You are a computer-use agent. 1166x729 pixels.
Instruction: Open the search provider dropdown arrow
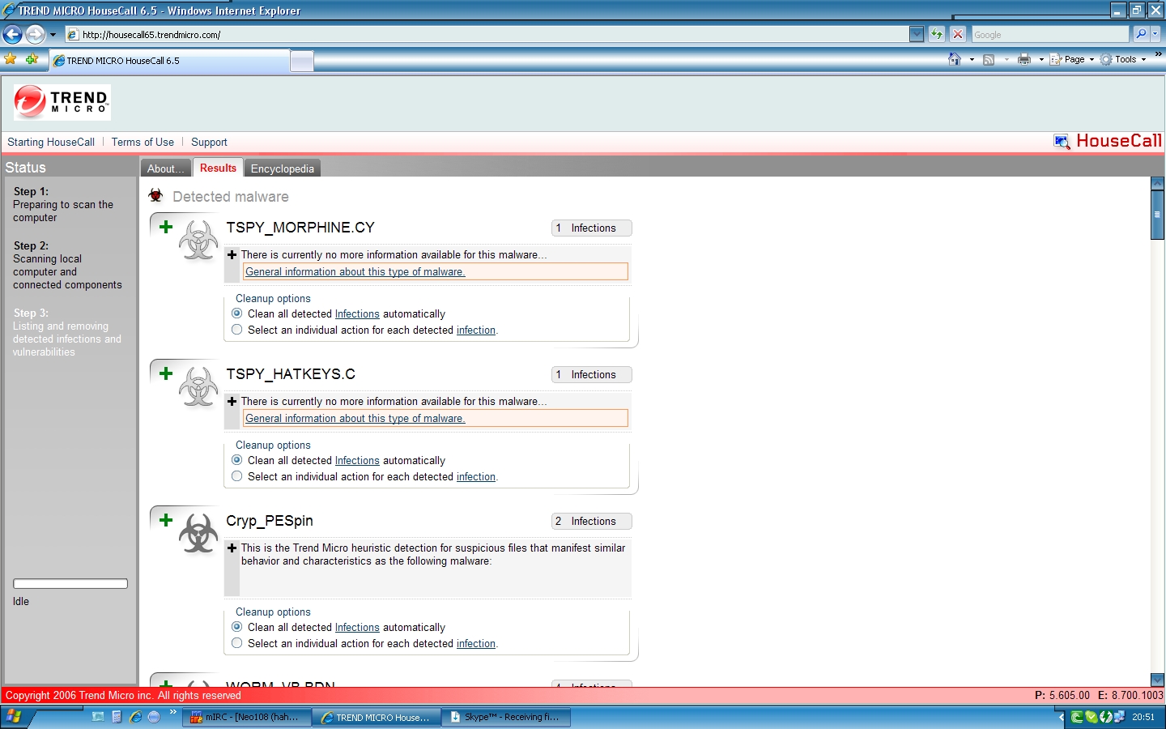1155,34
